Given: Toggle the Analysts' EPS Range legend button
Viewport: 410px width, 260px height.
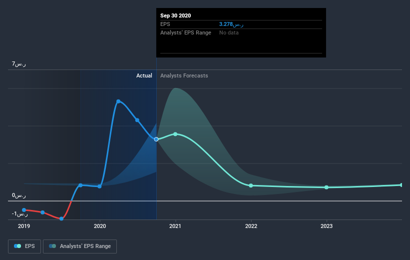Looking at the screenshot, I should [x=80, y=246].
